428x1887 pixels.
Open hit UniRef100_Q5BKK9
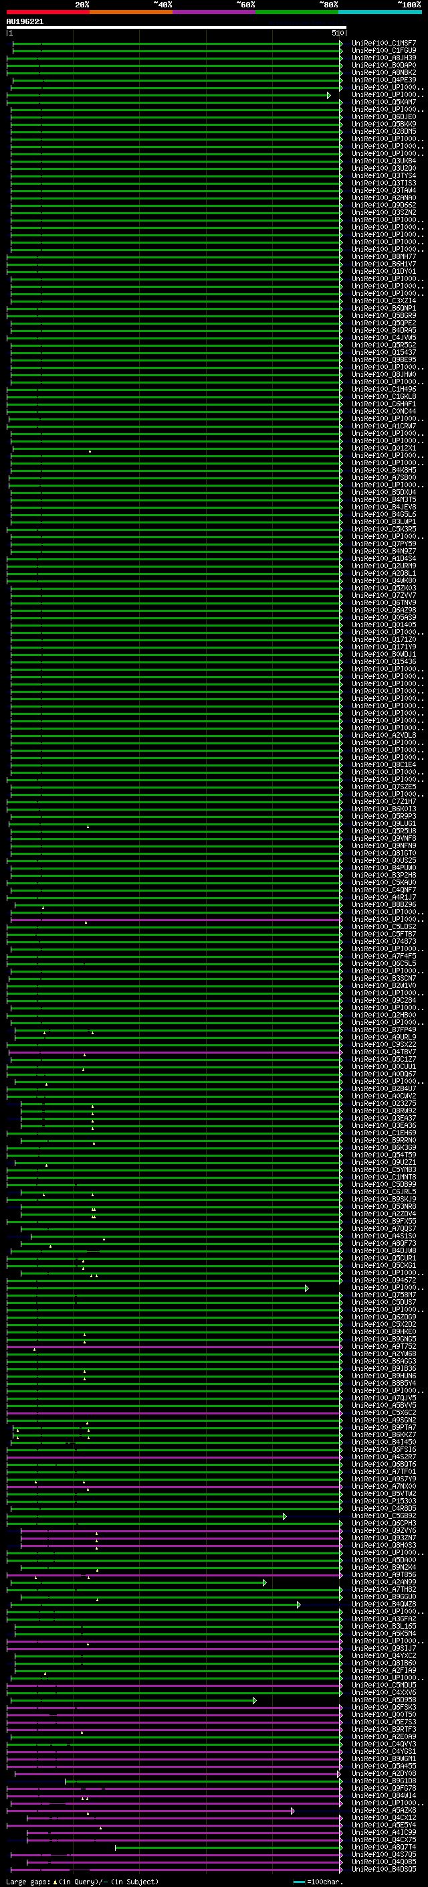point(384,125)
